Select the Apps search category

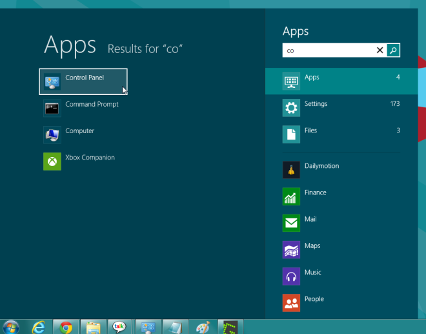(341, 81)
